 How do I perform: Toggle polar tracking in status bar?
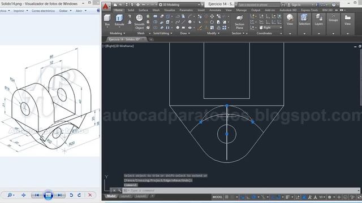(x=254, y=197)
